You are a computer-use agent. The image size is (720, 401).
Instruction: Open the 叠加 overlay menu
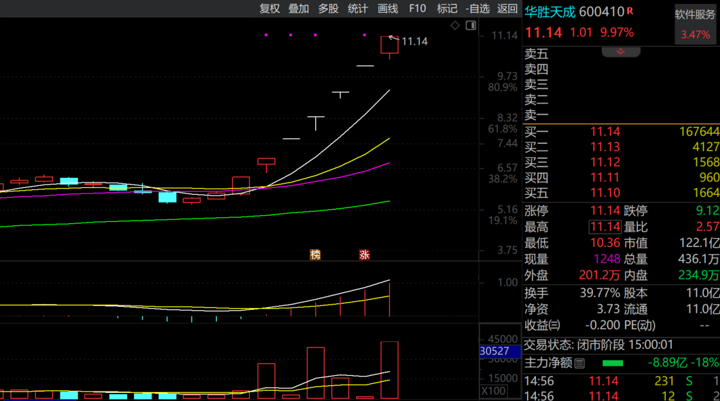[x=298, y=9]
